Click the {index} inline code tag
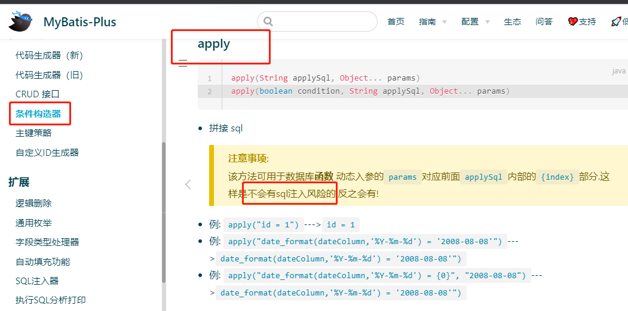This screenshot has width=628, height=311. tap(557, 177)
